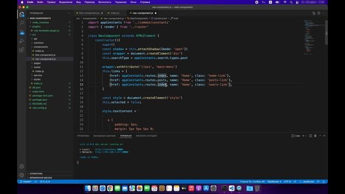Open the Debug Console panel tab
Viewport: 345px width, 194px height.
click(146, 136)
